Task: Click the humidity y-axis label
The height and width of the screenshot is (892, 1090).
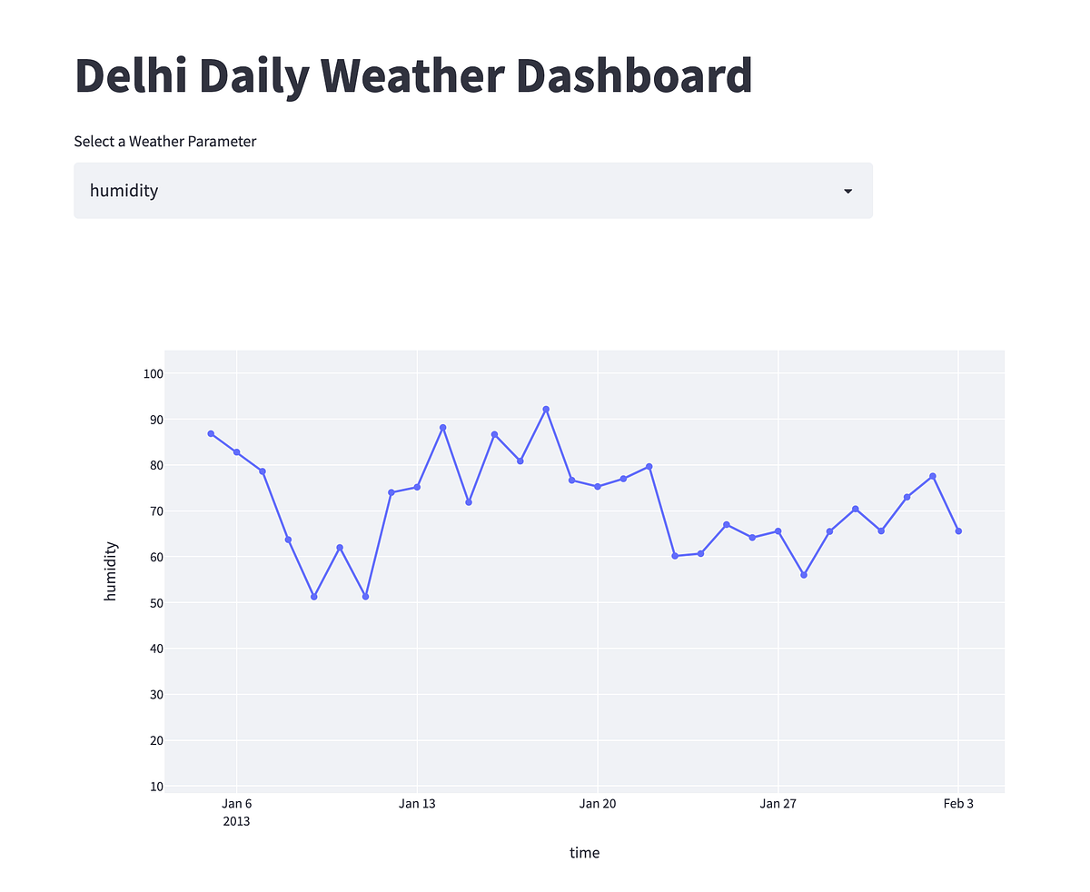Action: tap(110, 570)
